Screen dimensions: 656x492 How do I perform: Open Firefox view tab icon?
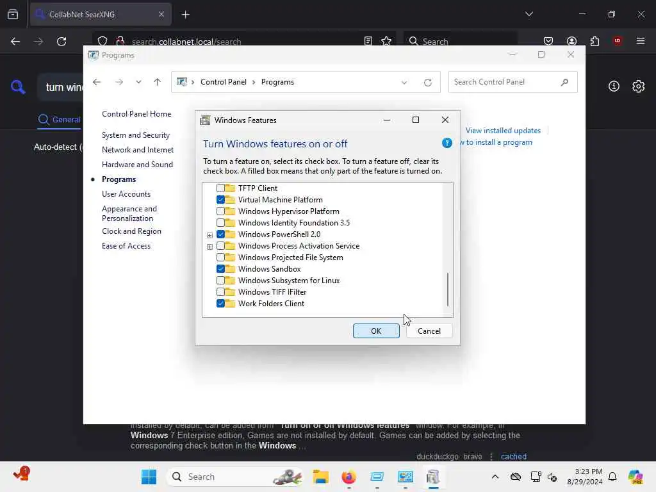click(13, 14)
